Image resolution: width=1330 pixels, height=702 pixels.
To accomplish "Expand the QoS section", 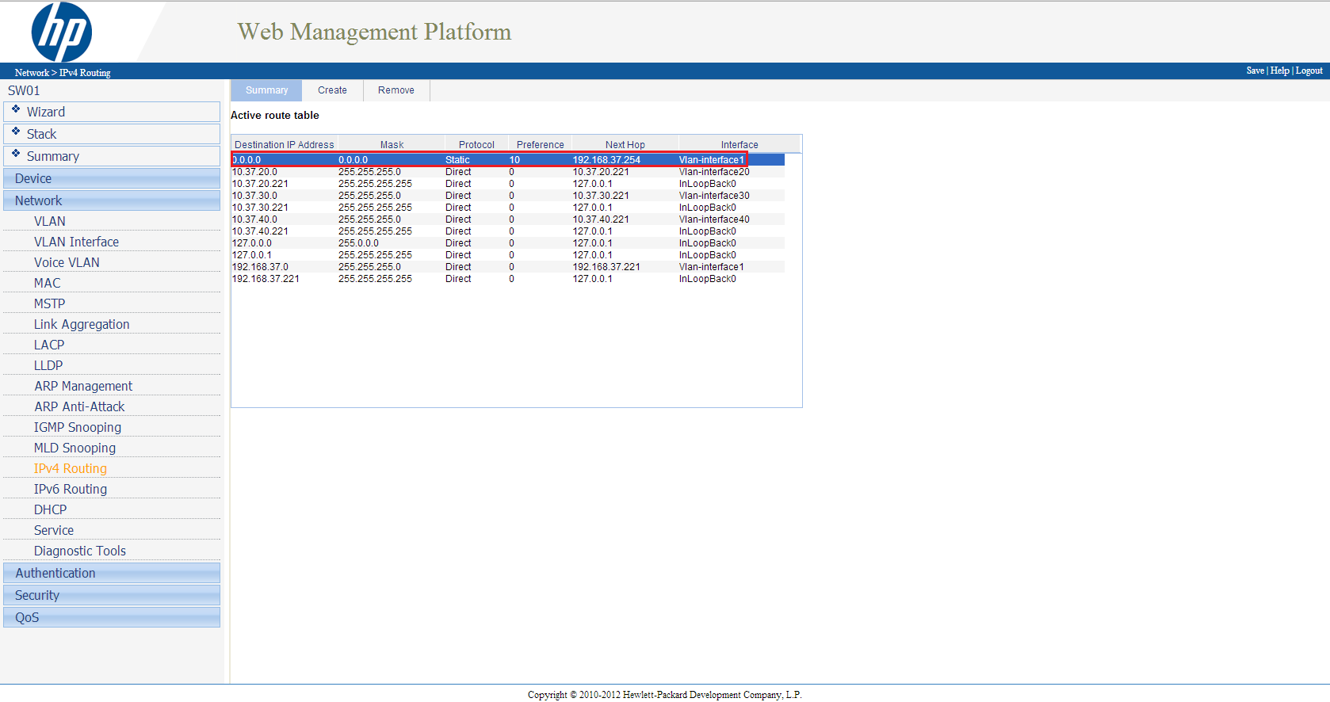I will (27, 617).
